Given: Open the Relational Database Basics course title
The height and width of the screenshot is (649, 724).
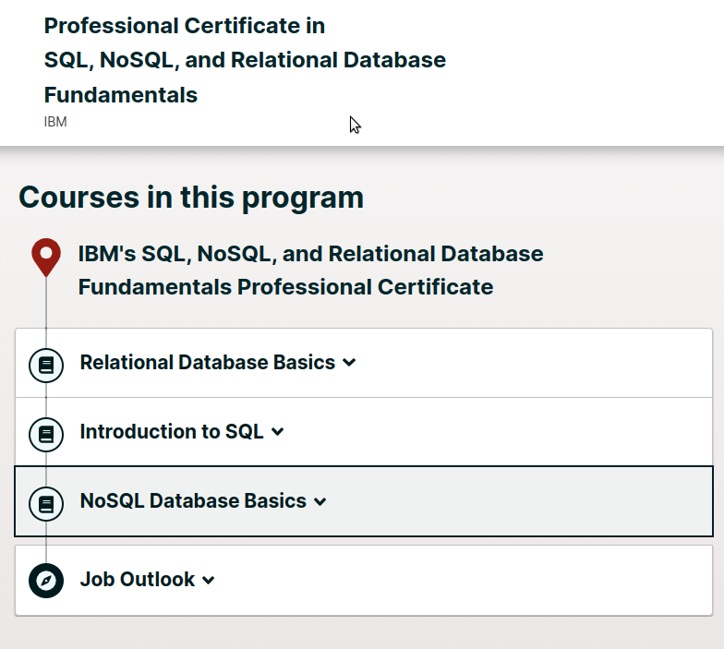Looking at the screenshot, I should click(207, 363).
